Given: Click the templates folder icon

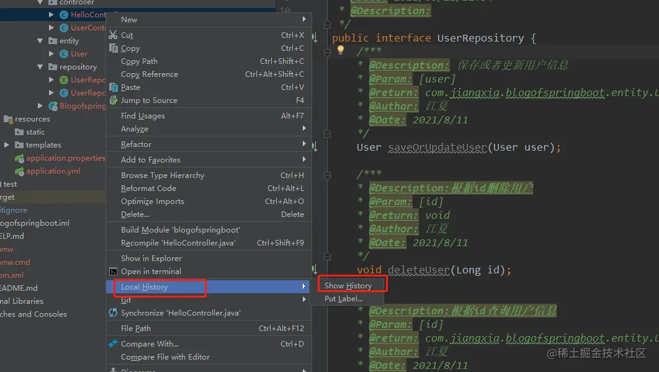Looking at the screenshot, I should click(x=19, y=145).
